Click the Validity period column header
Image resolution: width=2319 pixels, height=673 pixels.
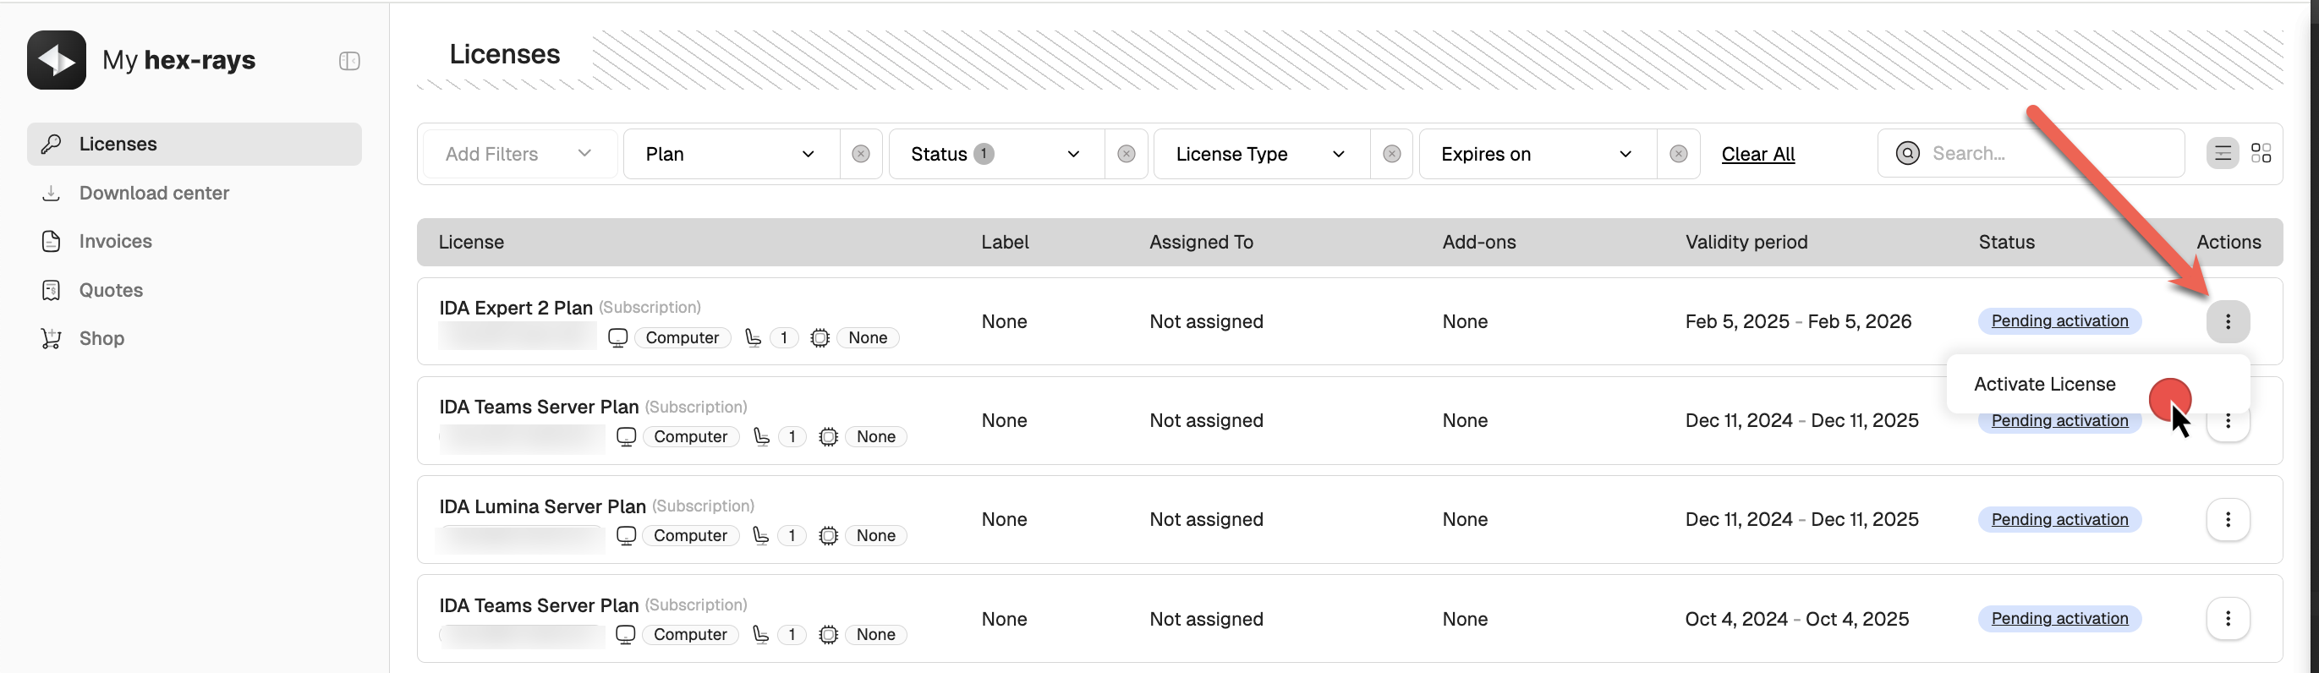coord(1746,242)
